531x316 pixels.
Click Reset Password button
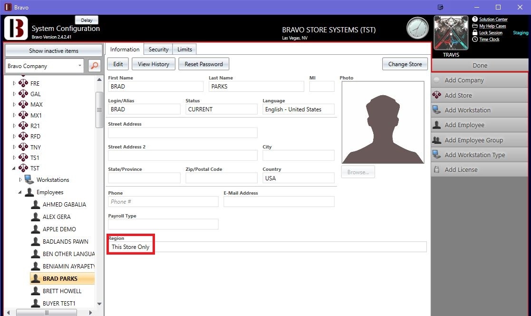point(203,64)
